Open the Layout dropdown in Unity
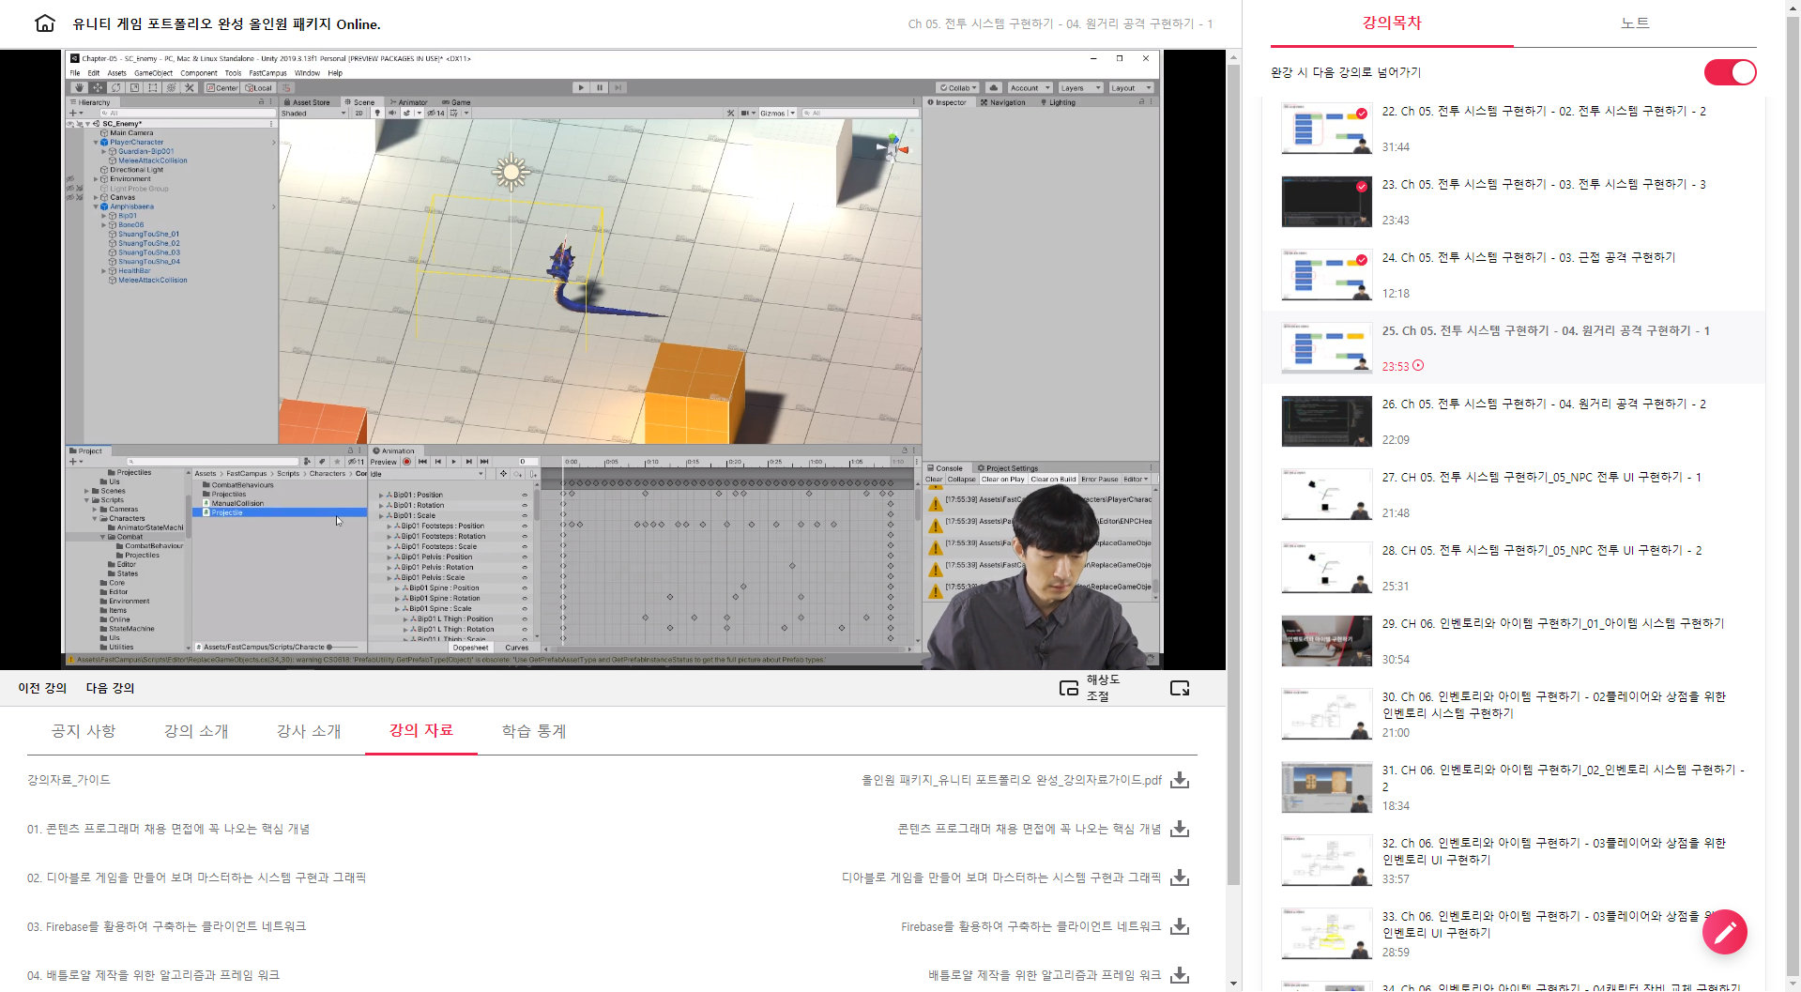Screen dimensions: 1801x992 click(x=1131, y=87)
